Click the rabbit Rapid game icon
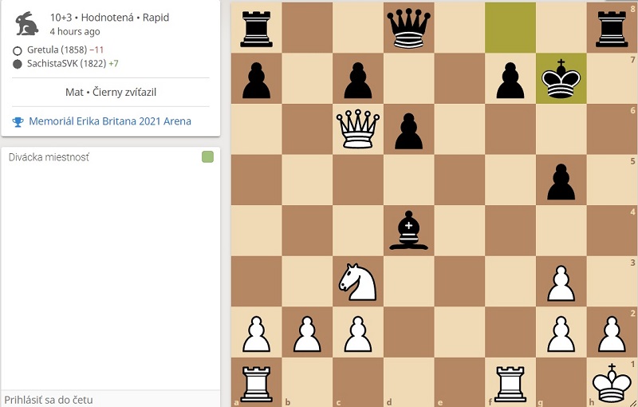 point(27,24)
